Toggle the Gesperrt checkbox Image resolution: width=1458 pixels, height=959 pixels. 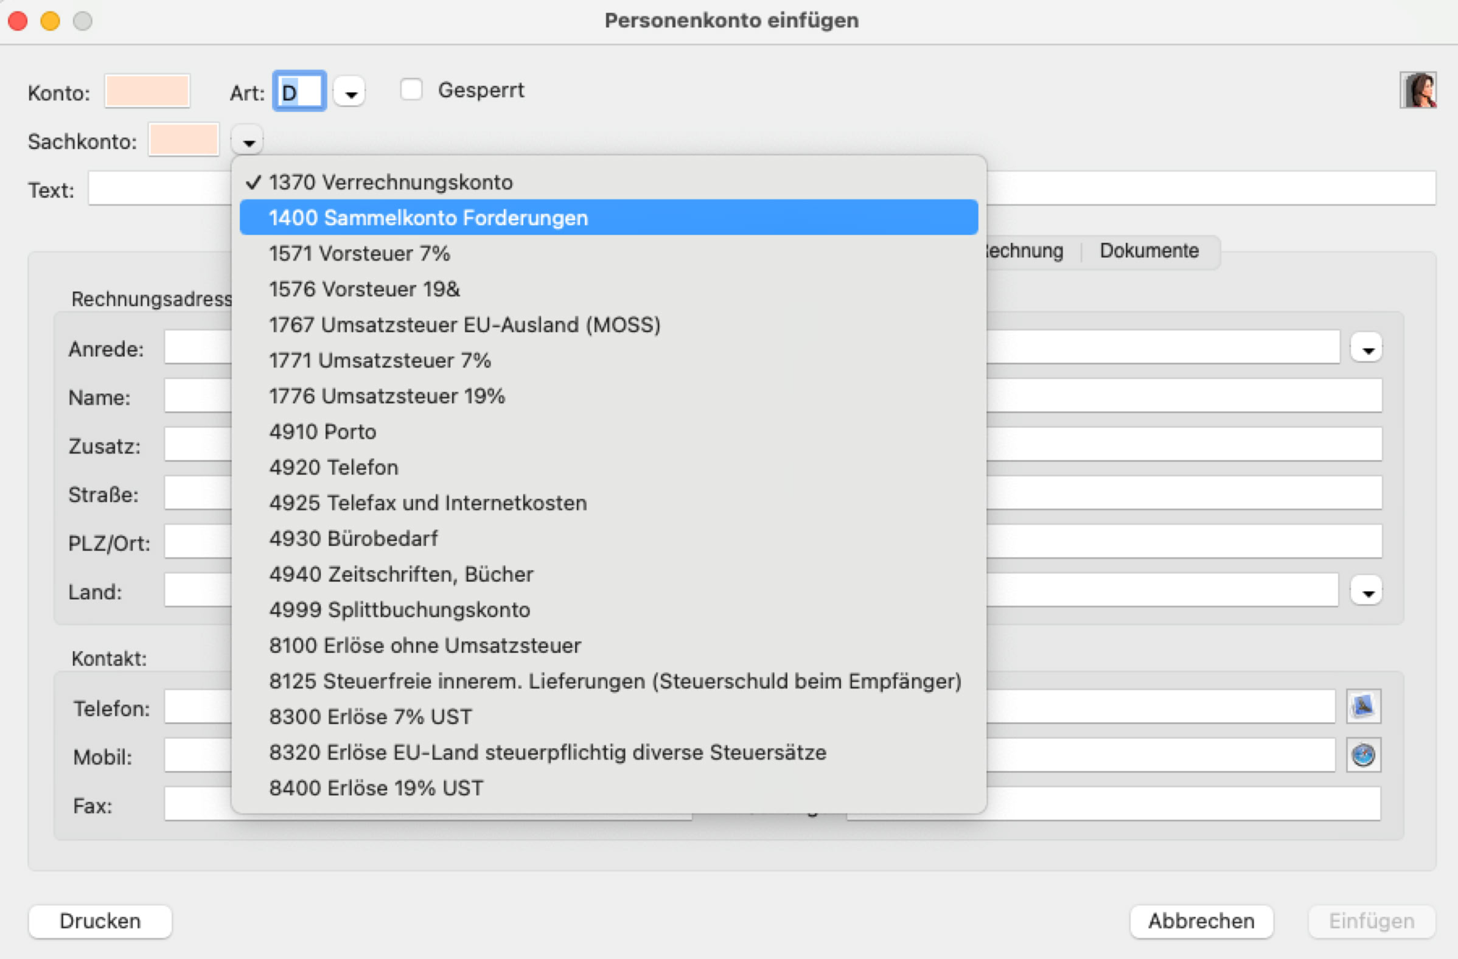tap(411, 89)
